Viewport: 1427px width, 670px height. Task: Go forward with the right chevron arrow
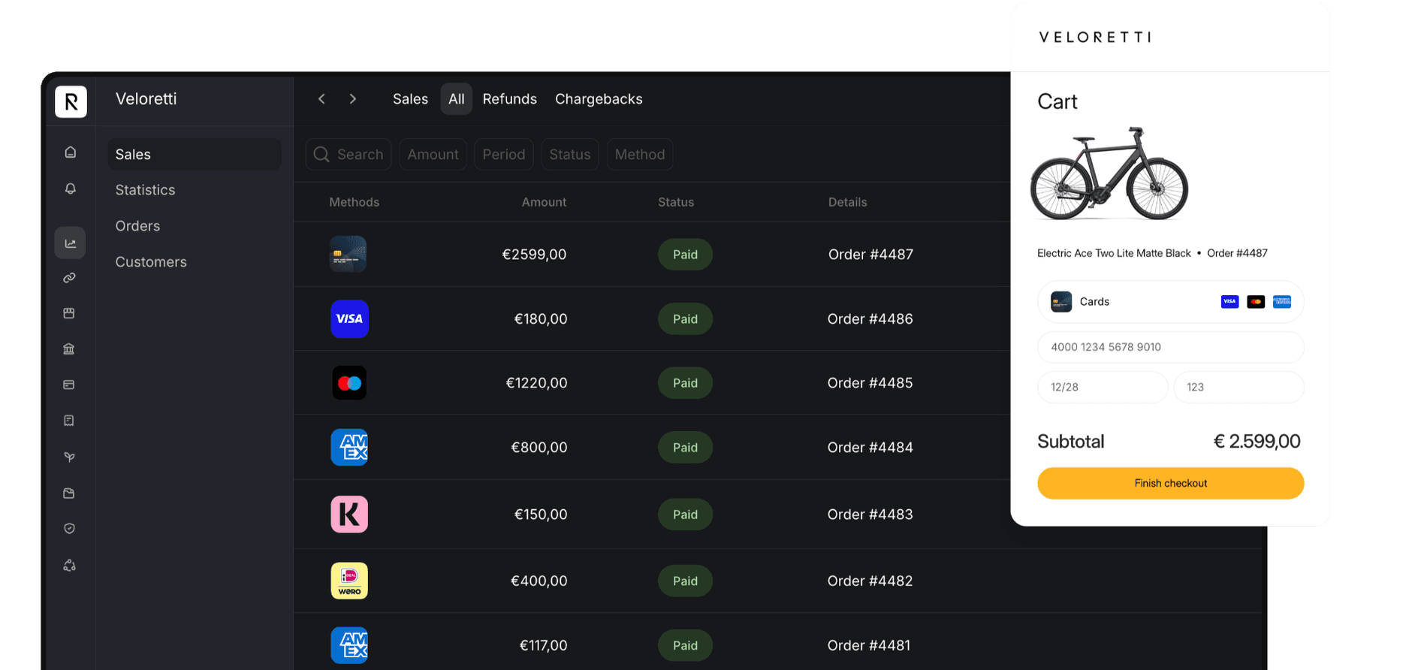pos(353,99)
